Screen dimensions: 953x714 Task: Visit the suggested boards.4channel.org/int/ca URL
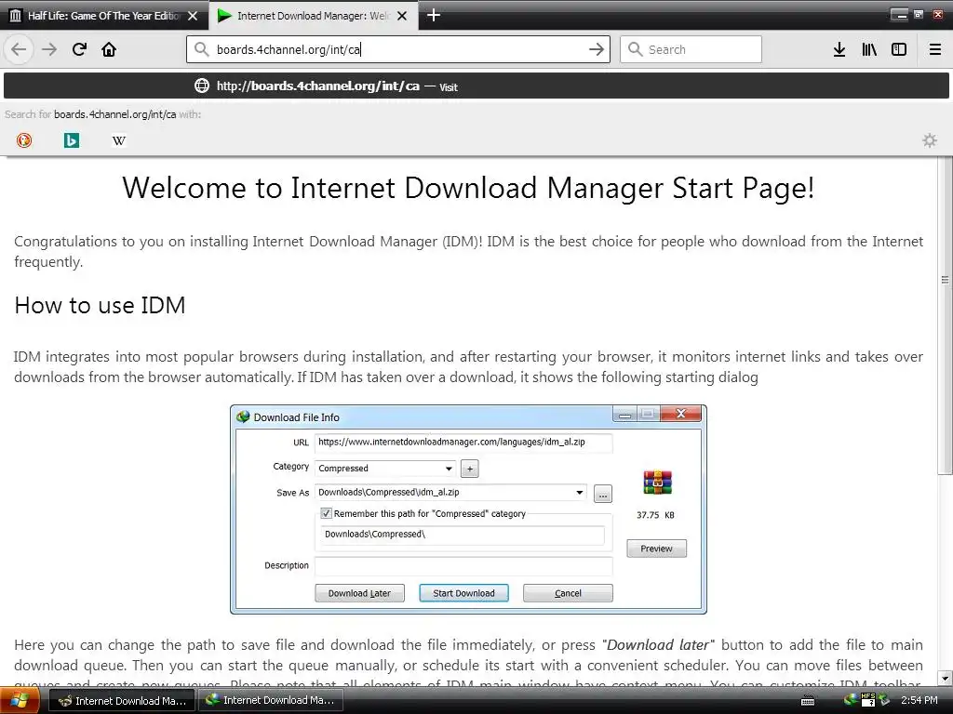476,86
